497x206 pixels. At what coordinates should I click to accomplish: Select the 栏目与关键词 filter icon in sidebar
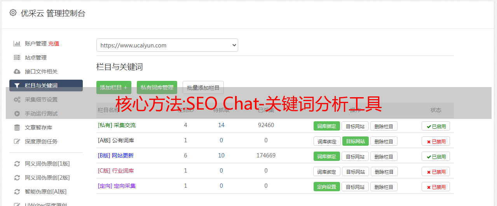[x=17, y=86]
